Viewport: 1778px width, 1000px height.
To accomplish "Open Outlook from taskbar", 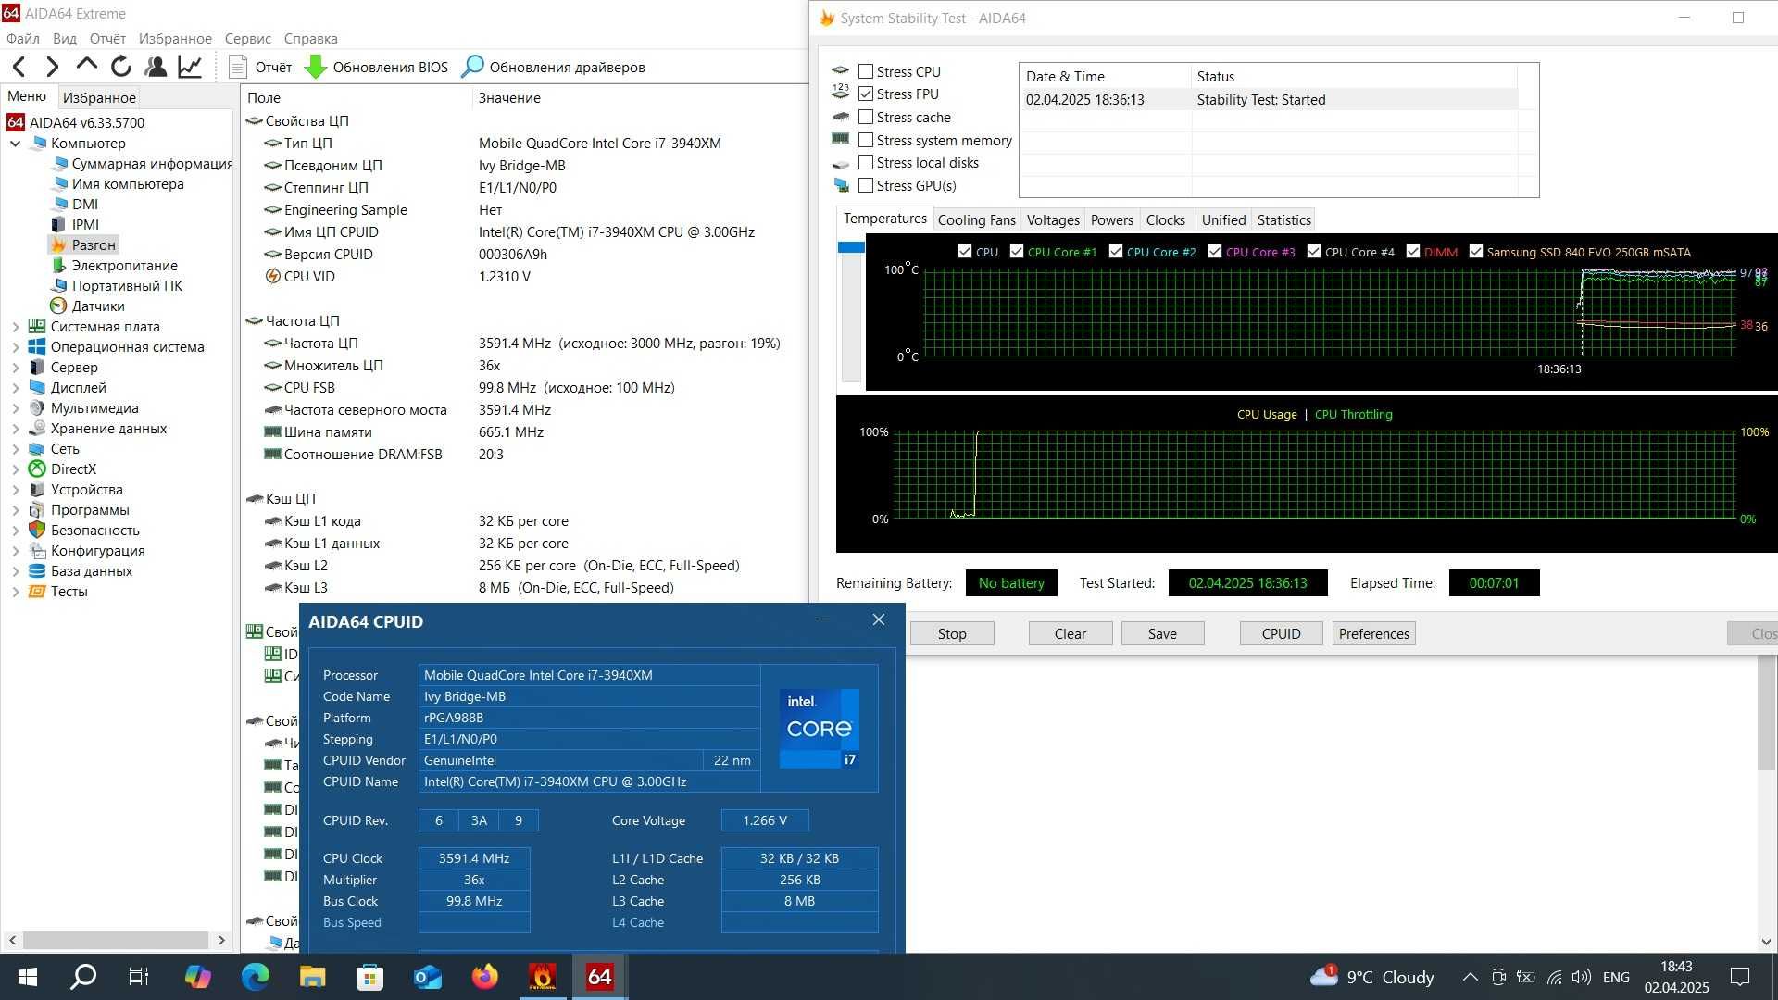I will coord(427,977).
